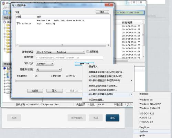Click the 下午 10:48:37 timestamp entry
The width and height of the screenshot is (172, 138).
point(24,23)
